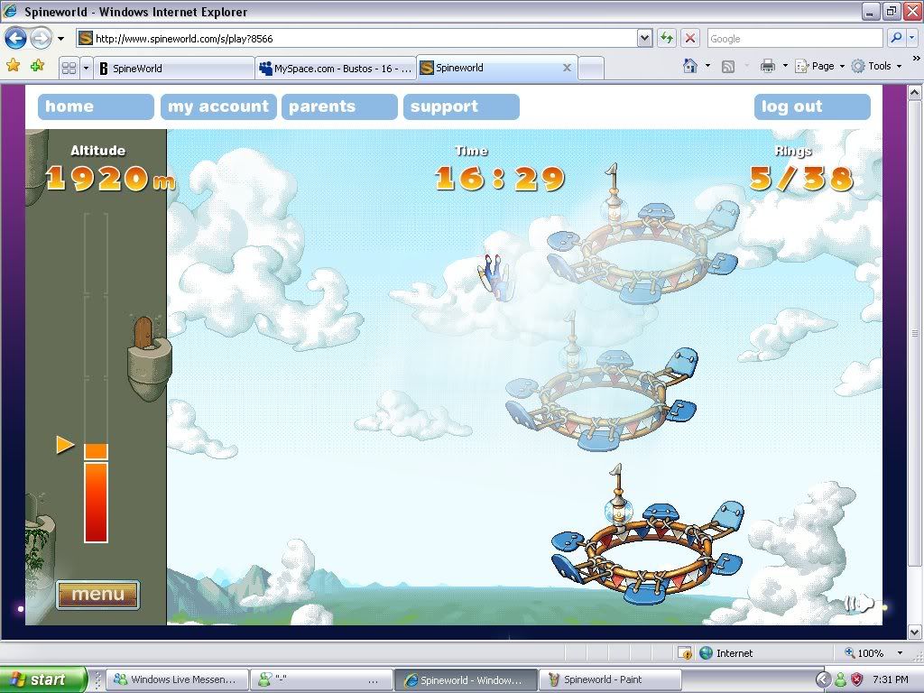Switch to the Spineworld - Paint taskbar button

pos(610,679)
